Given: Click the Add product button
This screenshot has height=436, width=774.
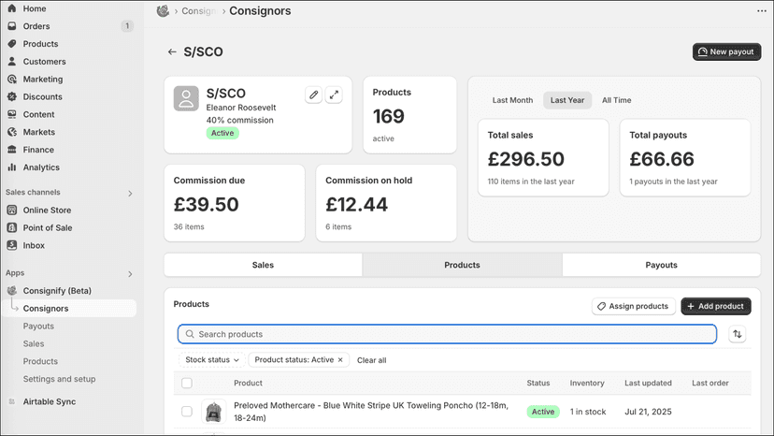Looking at the screenshot, I should pos(716,307).
